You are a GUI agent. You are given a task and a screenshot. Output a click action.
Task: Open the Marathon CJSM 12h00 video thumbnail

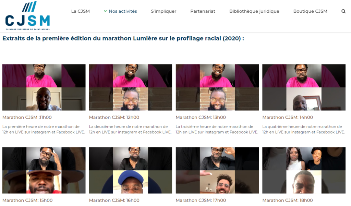click(131, 87)
